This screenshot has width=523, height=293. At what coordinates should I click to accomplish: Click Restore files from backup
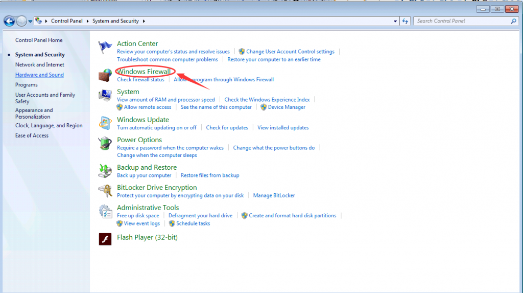click(210, 175)
